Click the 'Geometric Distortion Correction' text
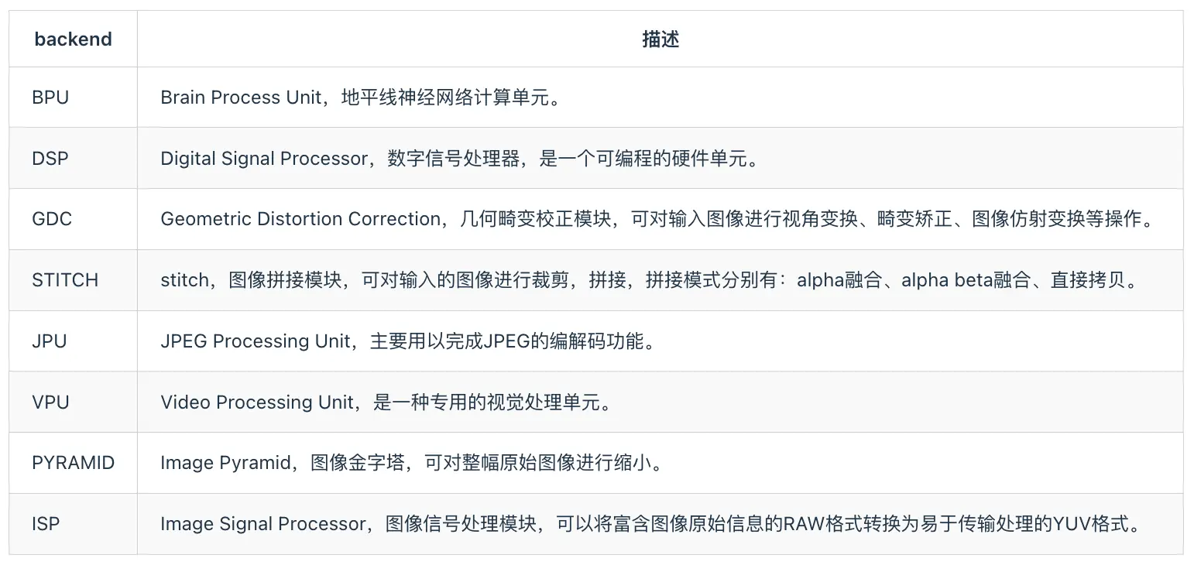The image size is (1194, 565). 300,219
